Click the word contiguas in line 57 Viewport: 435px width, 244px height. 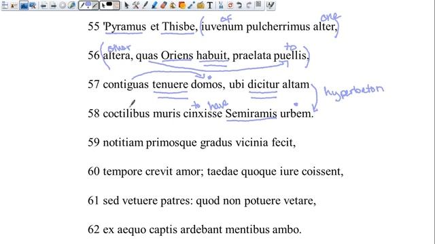(x=126, y=85)
